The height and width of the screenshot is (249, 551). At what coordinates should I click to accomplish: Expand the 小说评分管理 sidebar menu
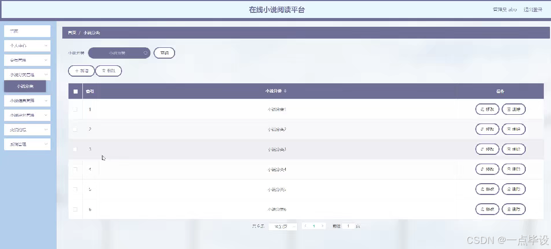tap(27, 115)
